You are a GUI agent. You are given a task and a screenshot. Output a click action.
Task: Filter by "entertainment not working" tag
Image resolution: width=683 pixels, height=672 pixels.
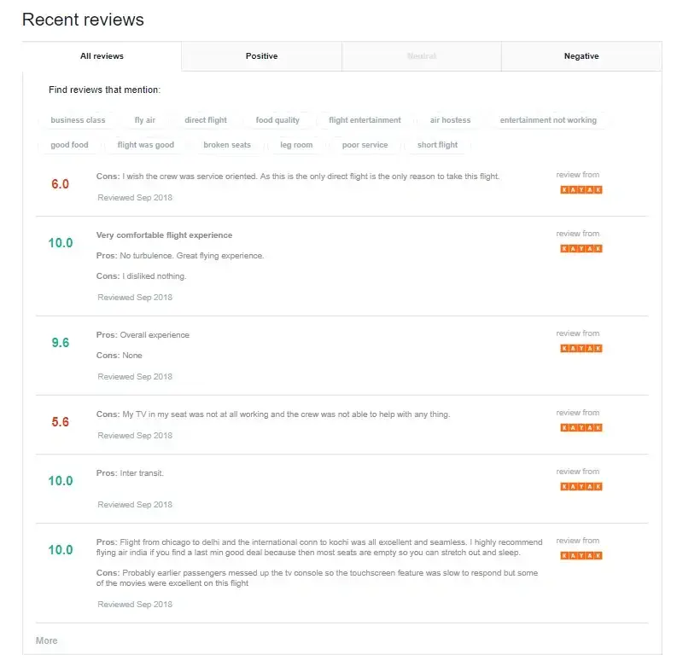548,120
